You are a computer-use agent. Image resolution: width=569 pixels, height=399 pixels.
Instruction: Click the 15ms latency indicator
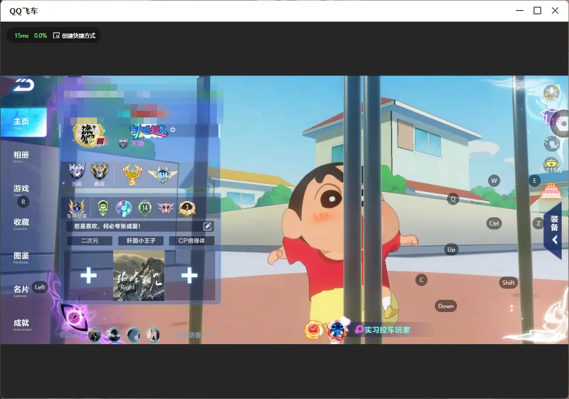[22, 35]
